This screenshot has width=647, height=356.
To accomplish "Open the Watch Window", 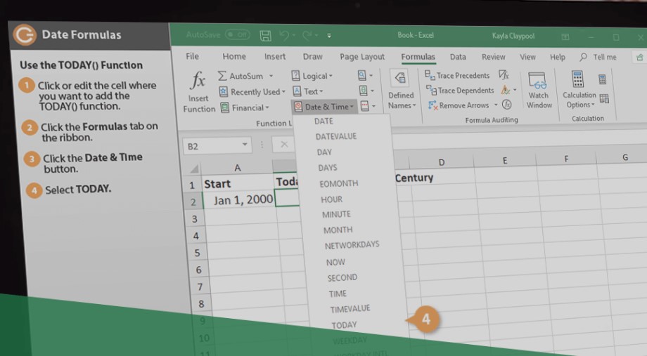I will pos(538,91).
